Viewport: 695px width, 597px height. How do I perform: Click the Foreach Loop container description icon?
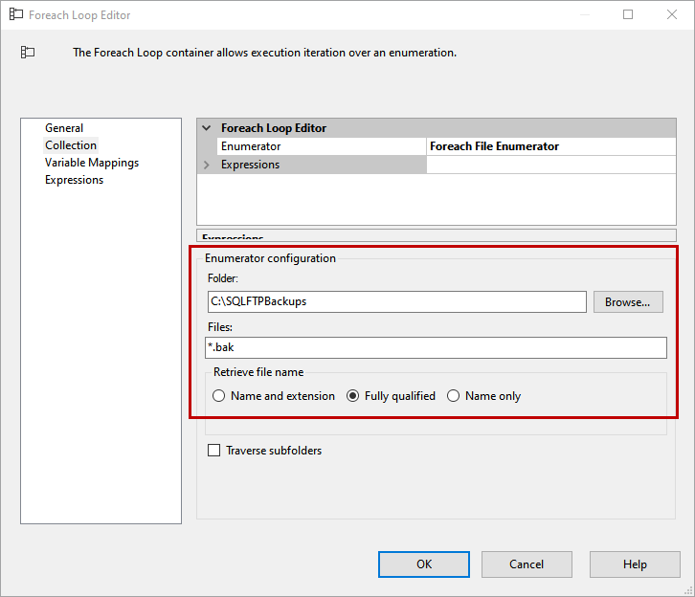28,53
